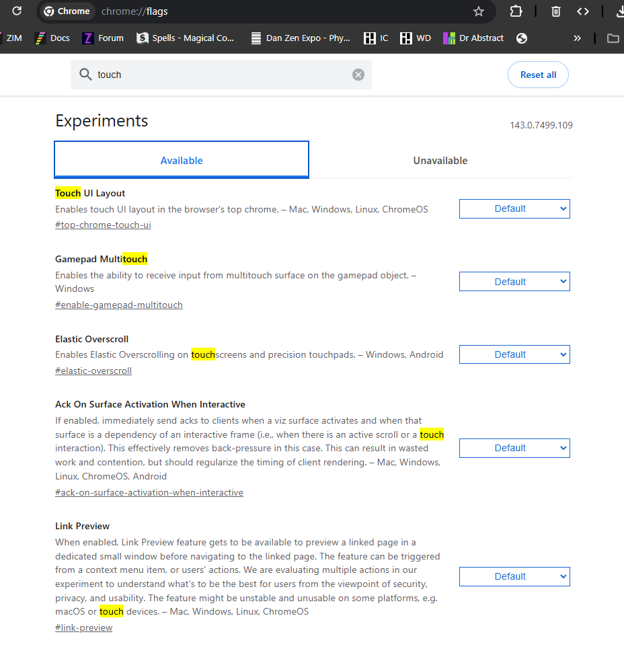Viewport: 624px width, 657px height.
Task: Clear the search box with the X icon
Action: (x=358, y=75)
